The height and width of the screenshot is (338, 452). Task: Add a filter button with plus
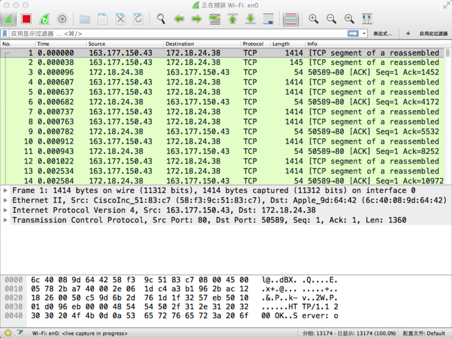tap(408, 34)
